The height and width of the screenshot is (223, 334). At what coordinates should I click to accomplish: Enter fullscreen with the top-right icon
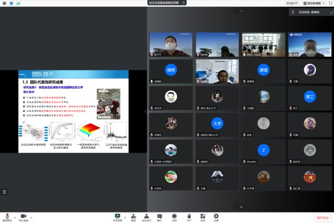pos(331,3)
